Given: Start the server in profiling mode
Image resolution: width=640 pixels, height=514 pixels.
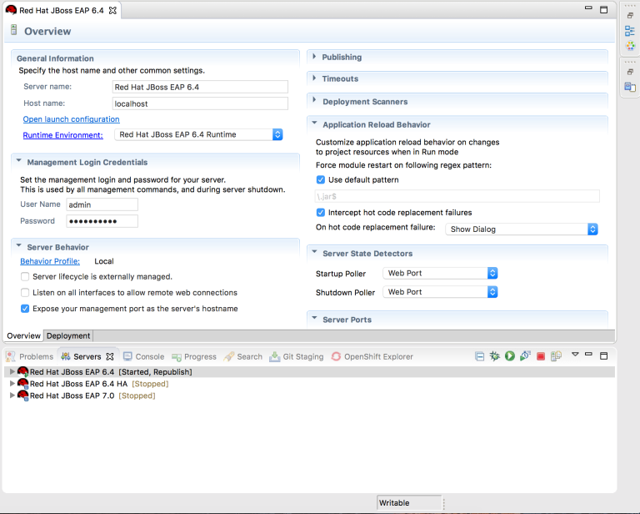Looking at the screenshot, I should pyautogui.click(x=525, y=356).
